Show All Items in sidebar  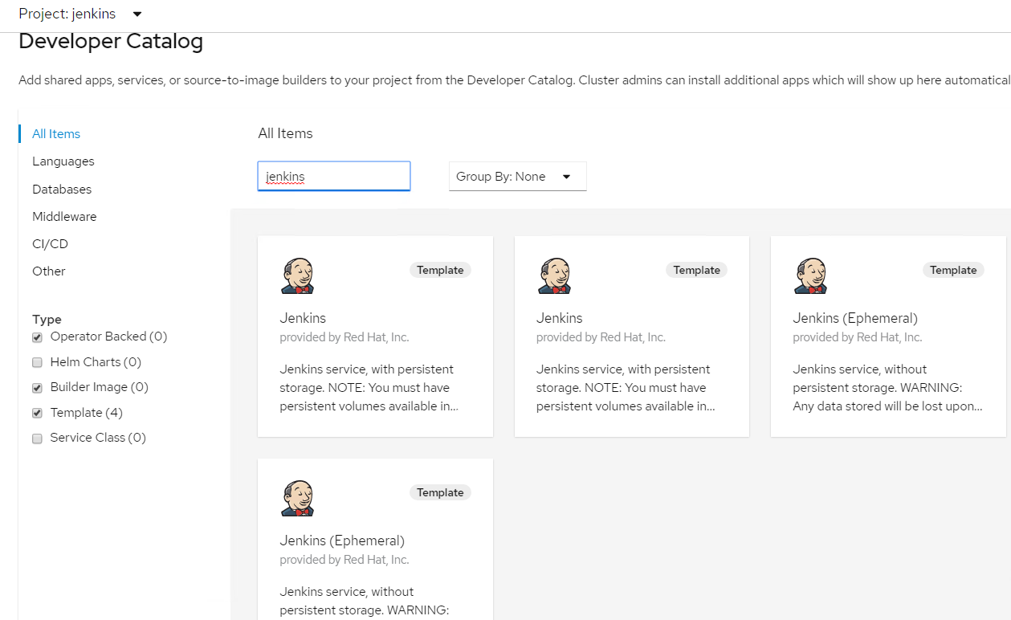[56, 134]
